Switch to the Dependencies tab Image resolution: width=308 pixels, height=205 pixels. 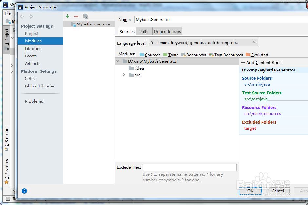pyautogui.click(x=167, y=31)
